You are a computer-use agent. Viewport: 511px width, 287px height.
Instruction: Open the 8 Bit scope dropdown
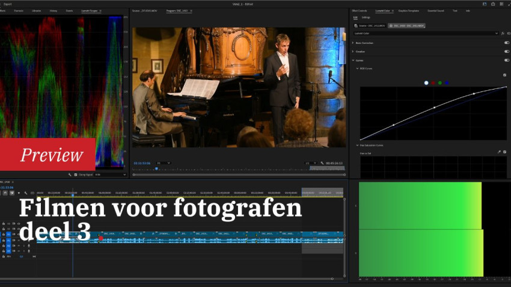coord(110,175)
